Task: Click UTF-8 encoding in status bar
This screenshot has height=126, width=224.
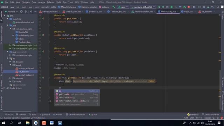Action: 199,118
